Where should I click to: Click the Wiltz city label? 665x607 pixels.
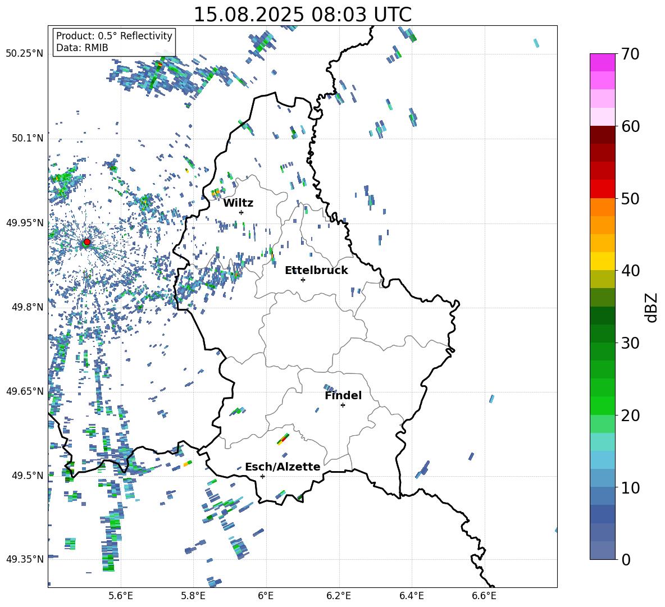tap(238, 203)
